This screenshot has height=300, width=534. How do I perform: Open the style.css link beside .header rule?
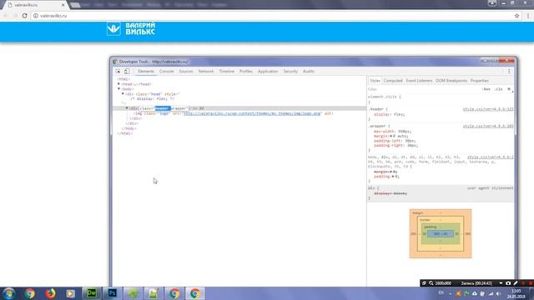[488, 109]
